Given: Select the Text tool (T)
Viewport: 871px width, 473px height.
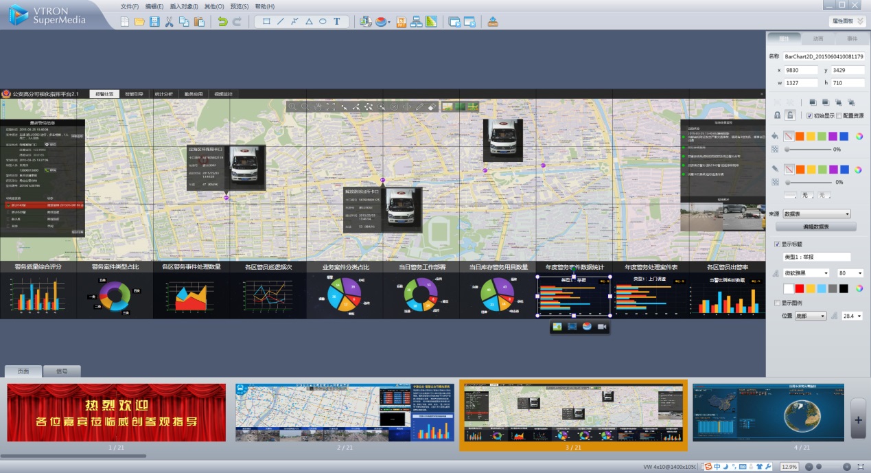Looking at the screenshot, I should (337, 22).
